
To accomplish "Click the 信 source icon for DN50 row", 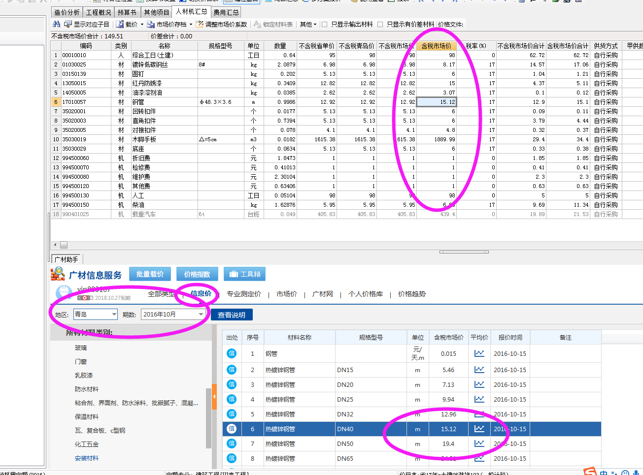I will tap(232, 443).
